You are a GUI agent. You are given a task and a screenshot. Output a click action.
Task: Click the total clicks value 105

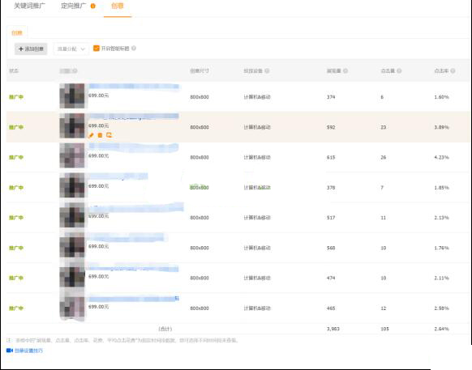384,329
